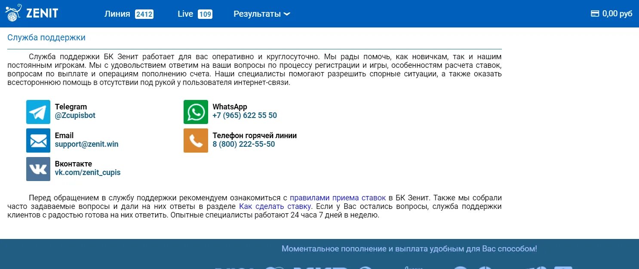This screenshot has width=639, height=269.
Task: Click the orange hotline phone icon
Action: [196, 140]
